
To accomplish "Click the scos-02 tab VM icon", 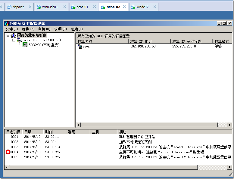I will (x=103, y=7).
